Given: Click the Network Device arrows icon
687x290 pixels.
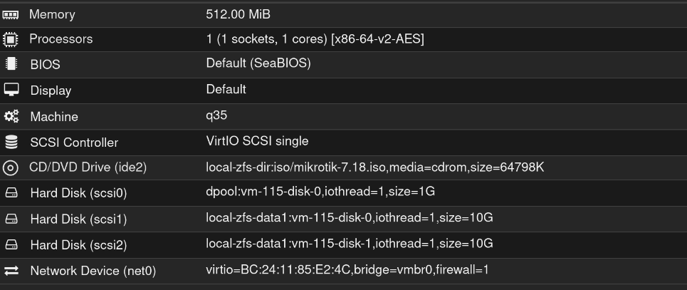Looking at the screenshot, I should point(11,271).
